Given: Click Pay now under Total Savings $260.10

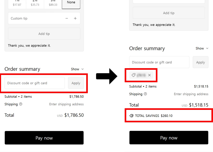Looking at the screenshot, I should click(x=169, y=138).
